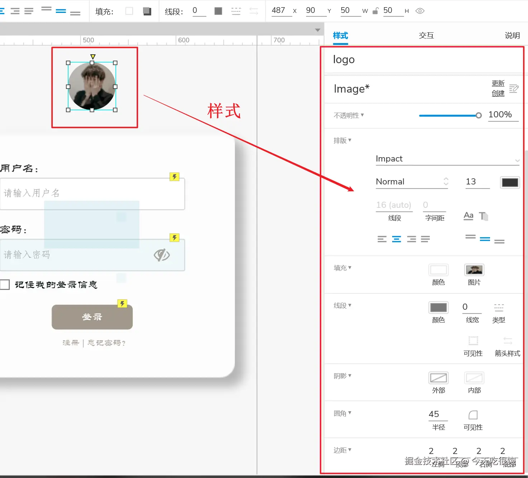Click toolbar line width field 0
The width and height of the screenshot is (528, 478).
coord(199,11)
